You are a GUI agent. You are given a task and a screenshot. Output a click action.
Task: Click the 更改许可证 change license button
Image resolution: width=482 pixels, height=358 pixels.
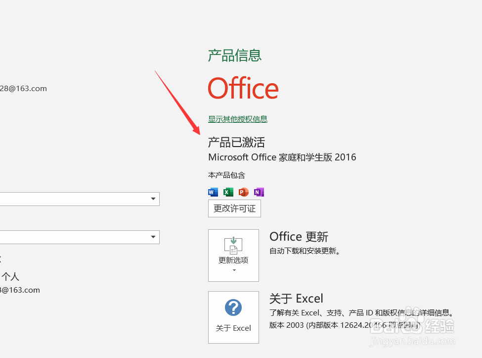point(234,208)
